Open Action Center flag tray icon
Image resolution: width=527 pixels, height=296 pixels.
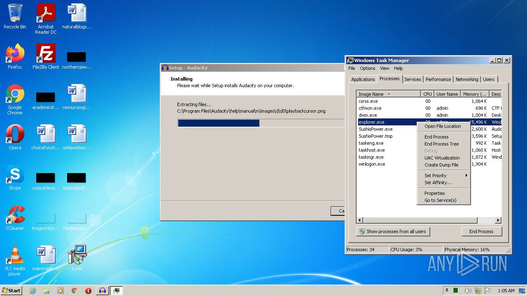click(488, 291)
